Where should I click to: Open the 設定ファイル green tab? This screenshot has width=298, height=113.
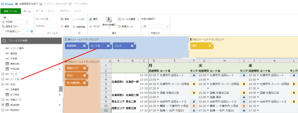[x=11, y=11]
